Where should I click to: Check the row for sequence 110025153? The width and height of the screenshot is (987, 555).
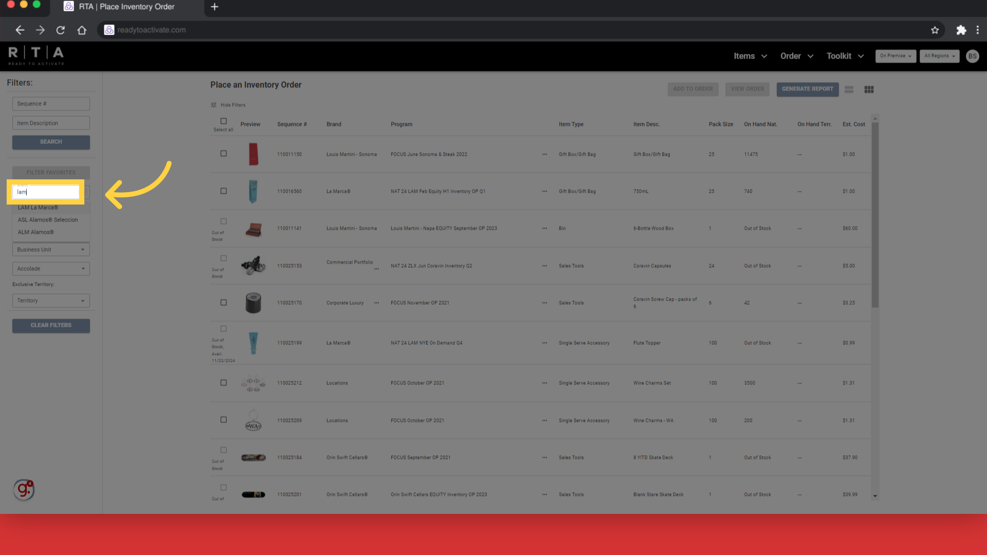[224, 258]
